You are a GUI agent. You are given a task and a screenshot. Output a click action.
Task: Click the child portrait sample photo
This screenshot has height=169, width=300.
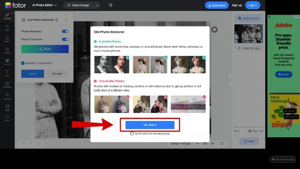coord(188,64)
